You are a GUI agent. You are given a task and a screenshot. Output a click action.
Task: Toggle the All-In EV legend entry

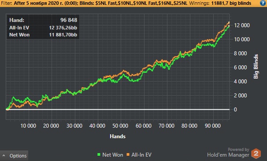click(139, 155)
